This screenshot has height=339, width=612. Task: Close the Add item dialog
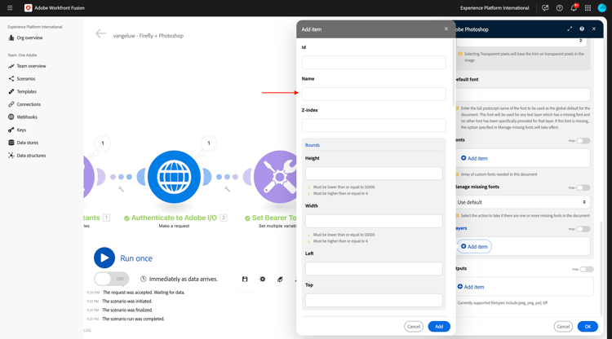(446, 29)
